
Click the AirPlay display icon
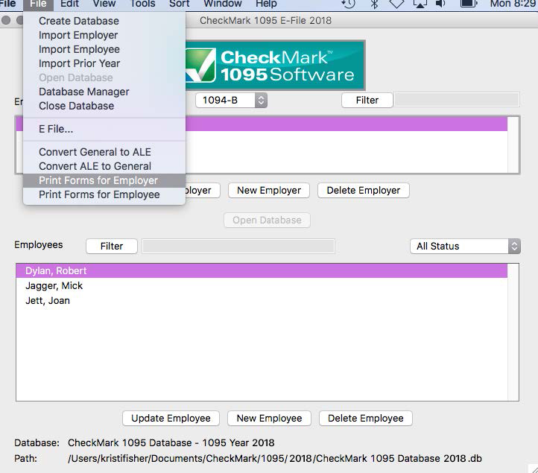(420, 4)
